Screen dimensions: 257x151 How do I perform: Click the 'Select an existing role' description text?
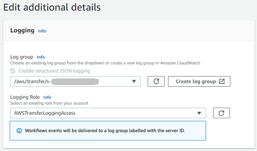(49, 103)
